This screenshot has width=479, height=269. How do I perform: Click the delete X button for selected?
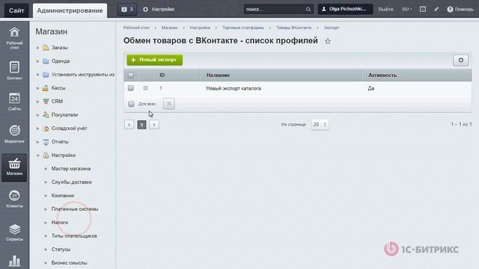169,104
